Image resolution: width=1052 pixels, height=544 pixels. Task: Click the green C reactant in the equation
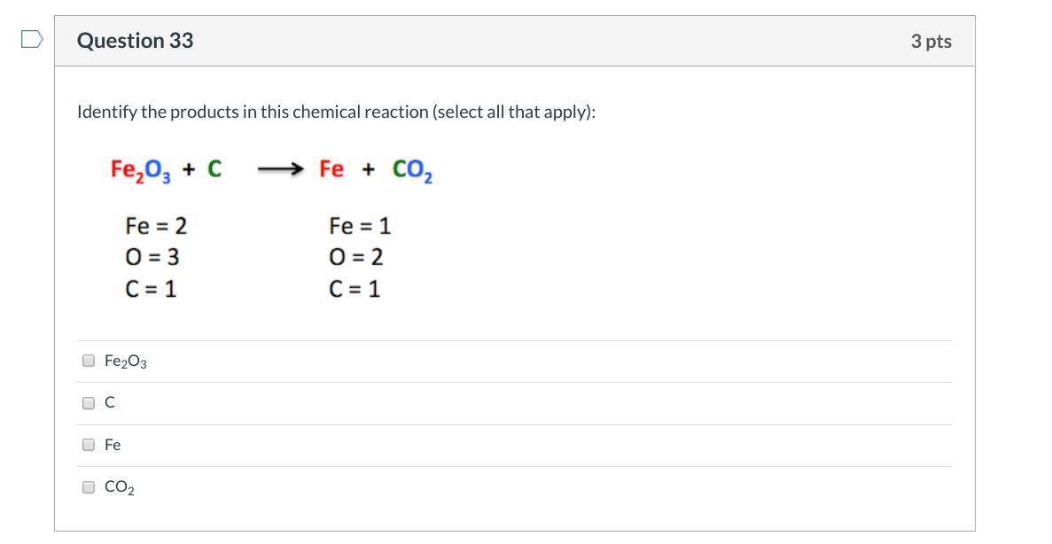(x=214, y=168)
